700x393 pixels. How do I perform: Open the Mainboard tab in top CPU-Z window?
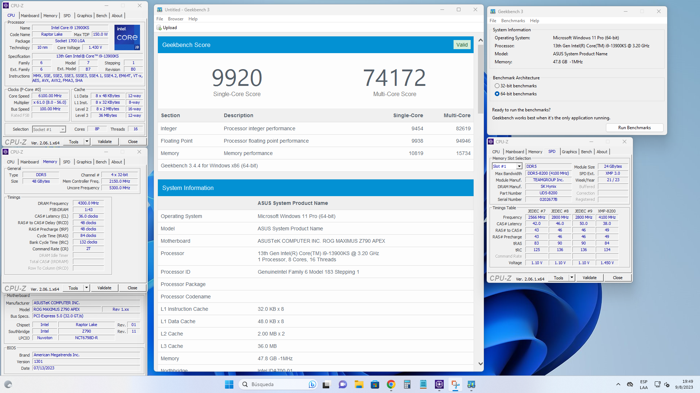click(x=30, y=16)
